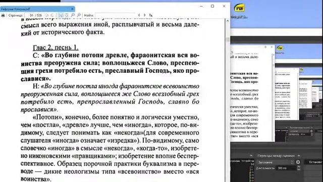Decrease transition duration with the down stepper
323x182 pixels.
coord(299,169)
